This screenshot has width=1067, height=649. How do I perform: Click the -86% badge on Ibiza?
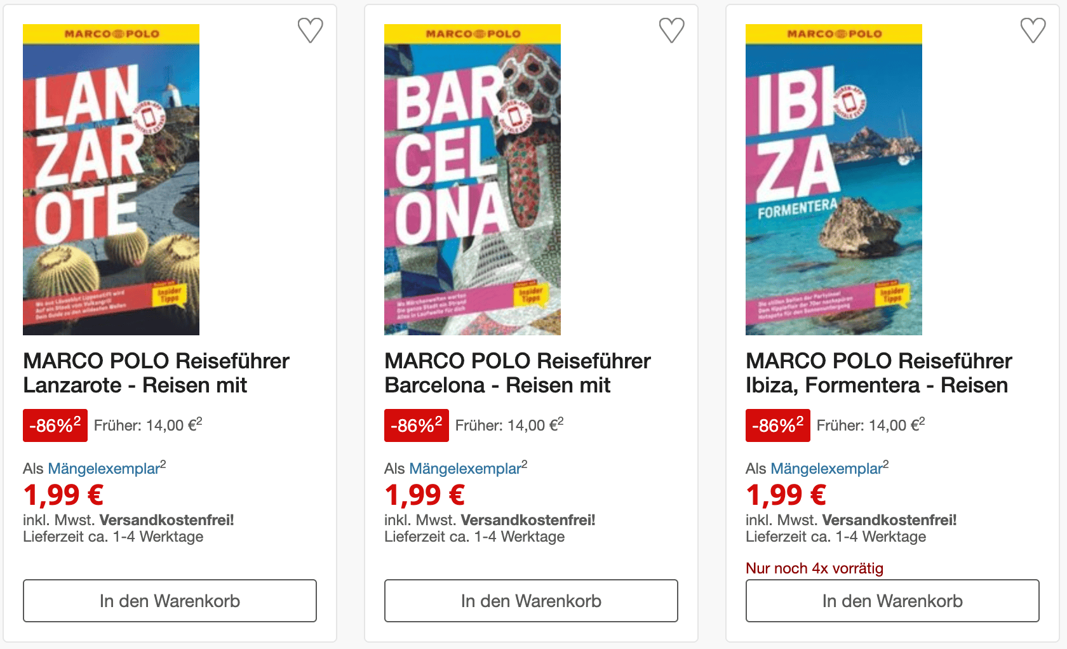click(x=778, y=425)
